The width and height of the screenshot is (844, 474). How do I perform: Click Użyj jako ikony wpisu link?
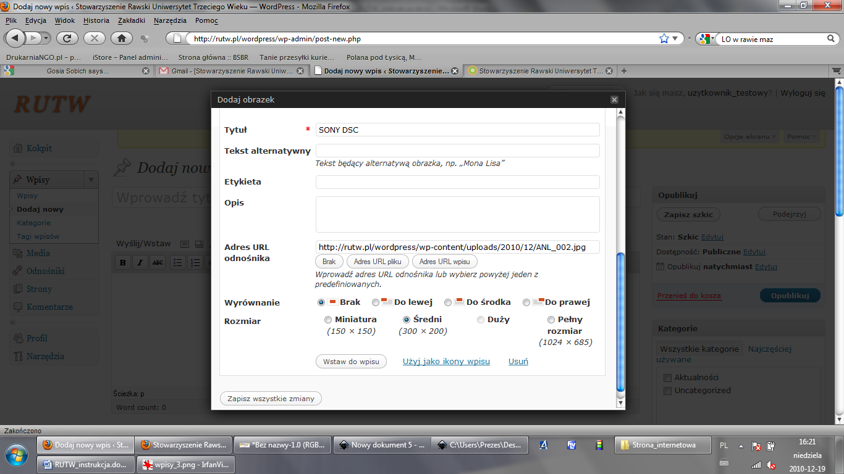point(446,362)
